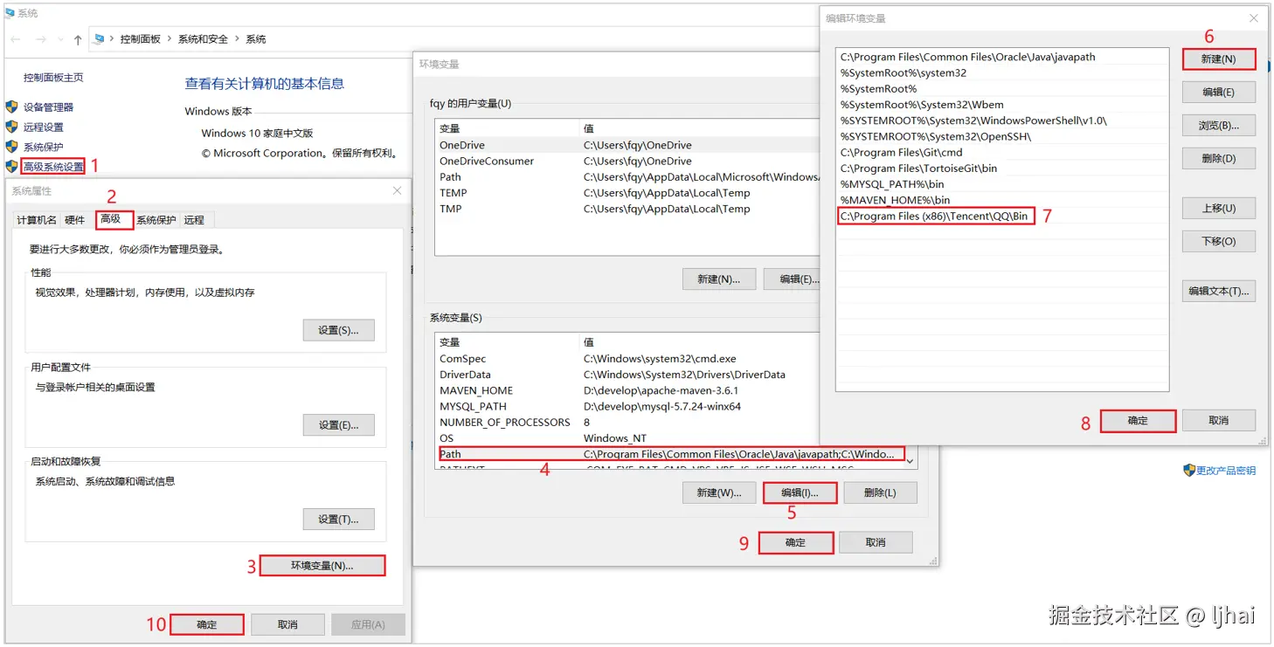Viewport: 1274px width, 647px height.
Task: Click the 变量 column header in system variables
Action: (x=507, y=342)
